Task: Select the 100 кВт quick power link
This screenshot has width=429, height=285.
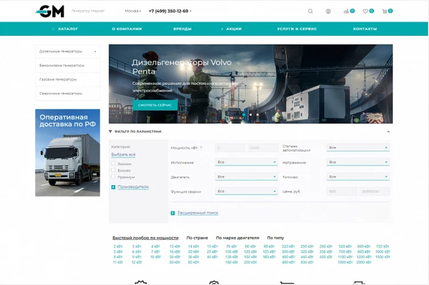Action: pyautogui.click(x=231, y=252)
